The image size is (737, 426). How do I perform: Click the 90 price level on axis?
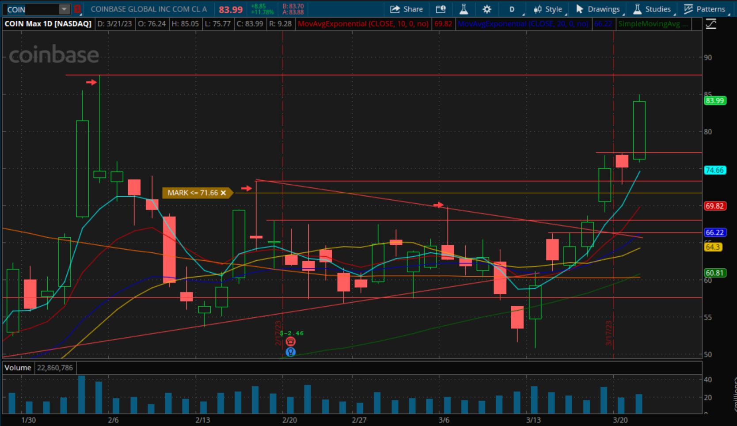(708, 57)
